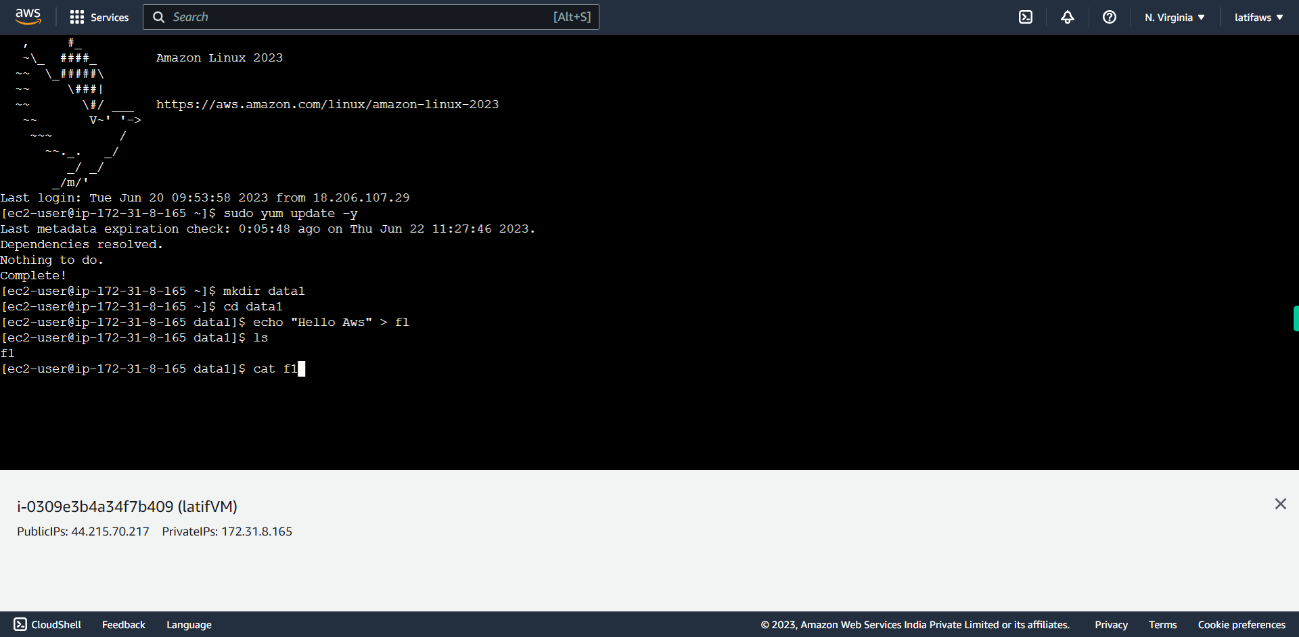This screenshot has width=1299, height=637.
Task: Click the 'Amazon Linux 2023' banner text
Action: click(220, 57)
